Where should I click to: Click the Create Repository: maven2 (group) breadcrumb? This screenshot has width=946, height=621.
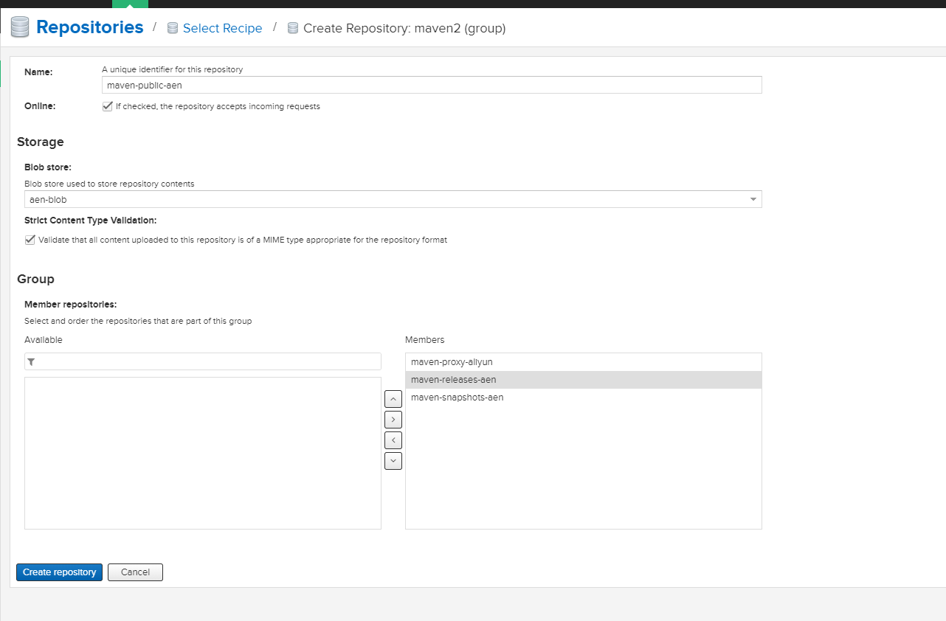[x=404, y=29]
